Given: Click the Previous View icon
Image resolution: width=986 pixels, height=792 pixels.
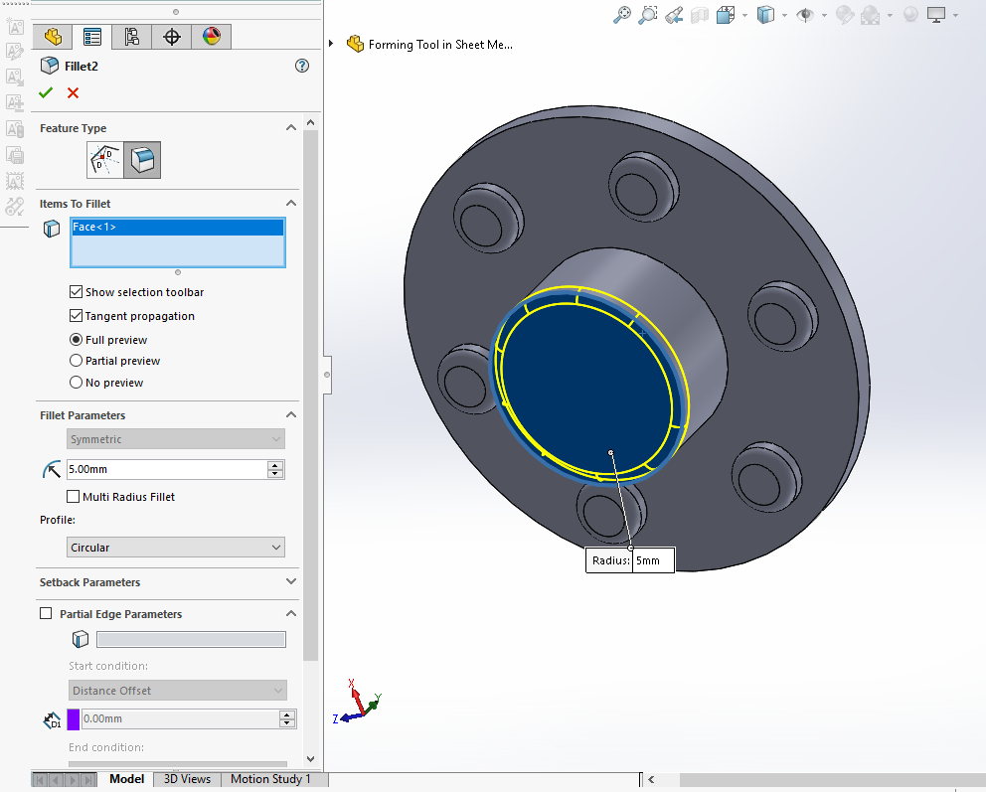Looking at the screenshot, I should (674, 15).
